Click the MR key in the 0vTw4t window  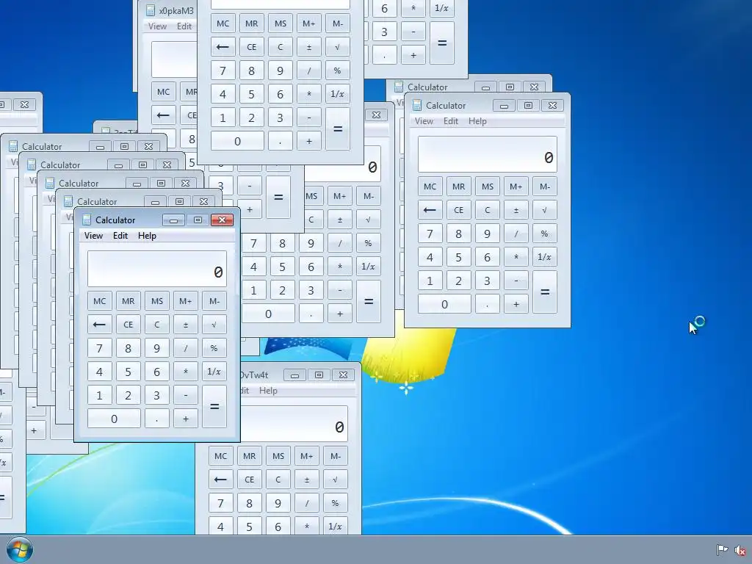(249, 456)
